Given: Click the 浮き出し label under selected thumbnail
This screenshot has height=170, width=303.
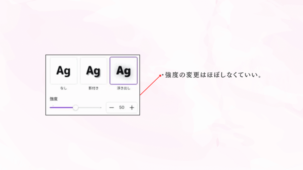Looking at the screenshot, I should coord(123,88).
